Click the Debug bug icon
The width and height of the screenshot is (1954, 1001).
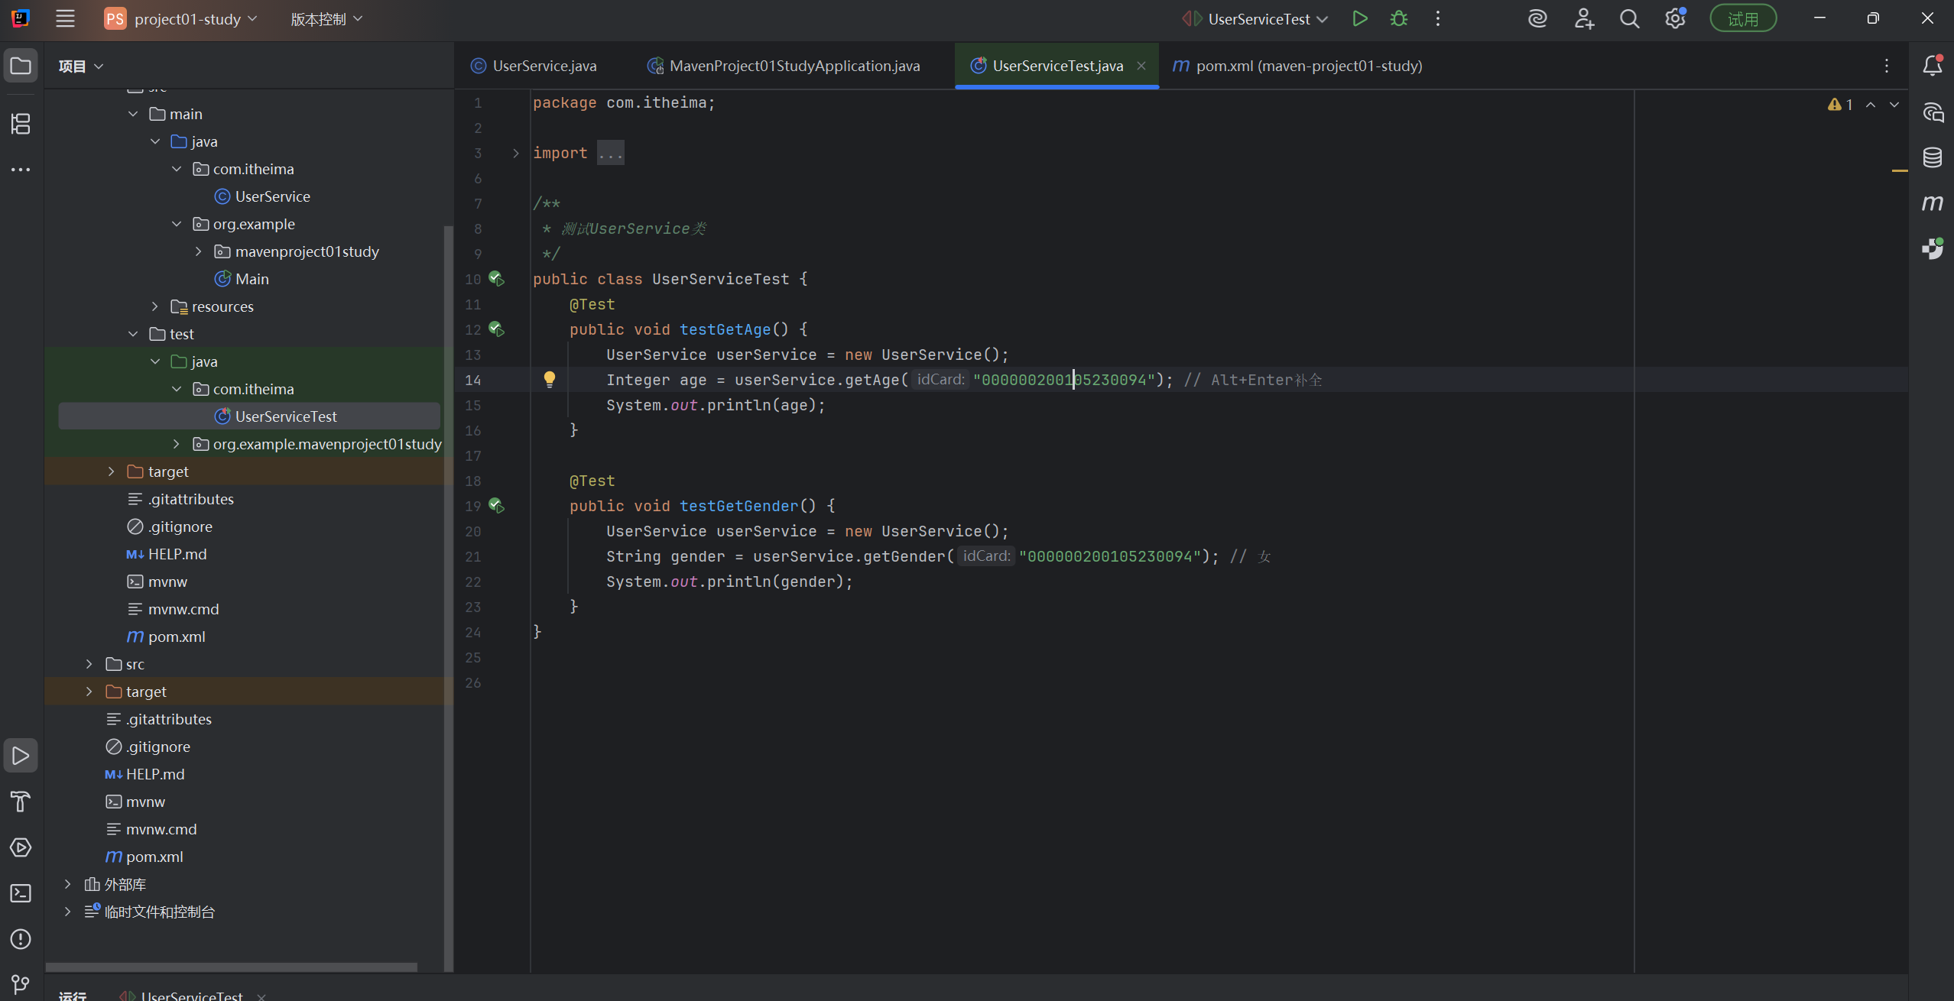[x=1398, y=19]
